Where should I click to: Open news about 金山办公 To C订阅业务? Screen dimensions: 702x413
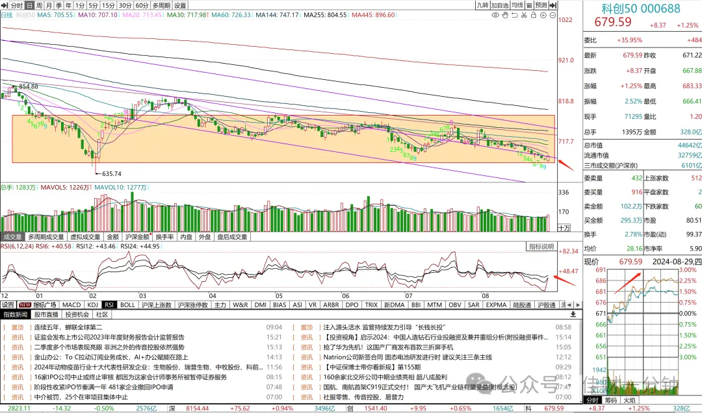pos(111,357)
